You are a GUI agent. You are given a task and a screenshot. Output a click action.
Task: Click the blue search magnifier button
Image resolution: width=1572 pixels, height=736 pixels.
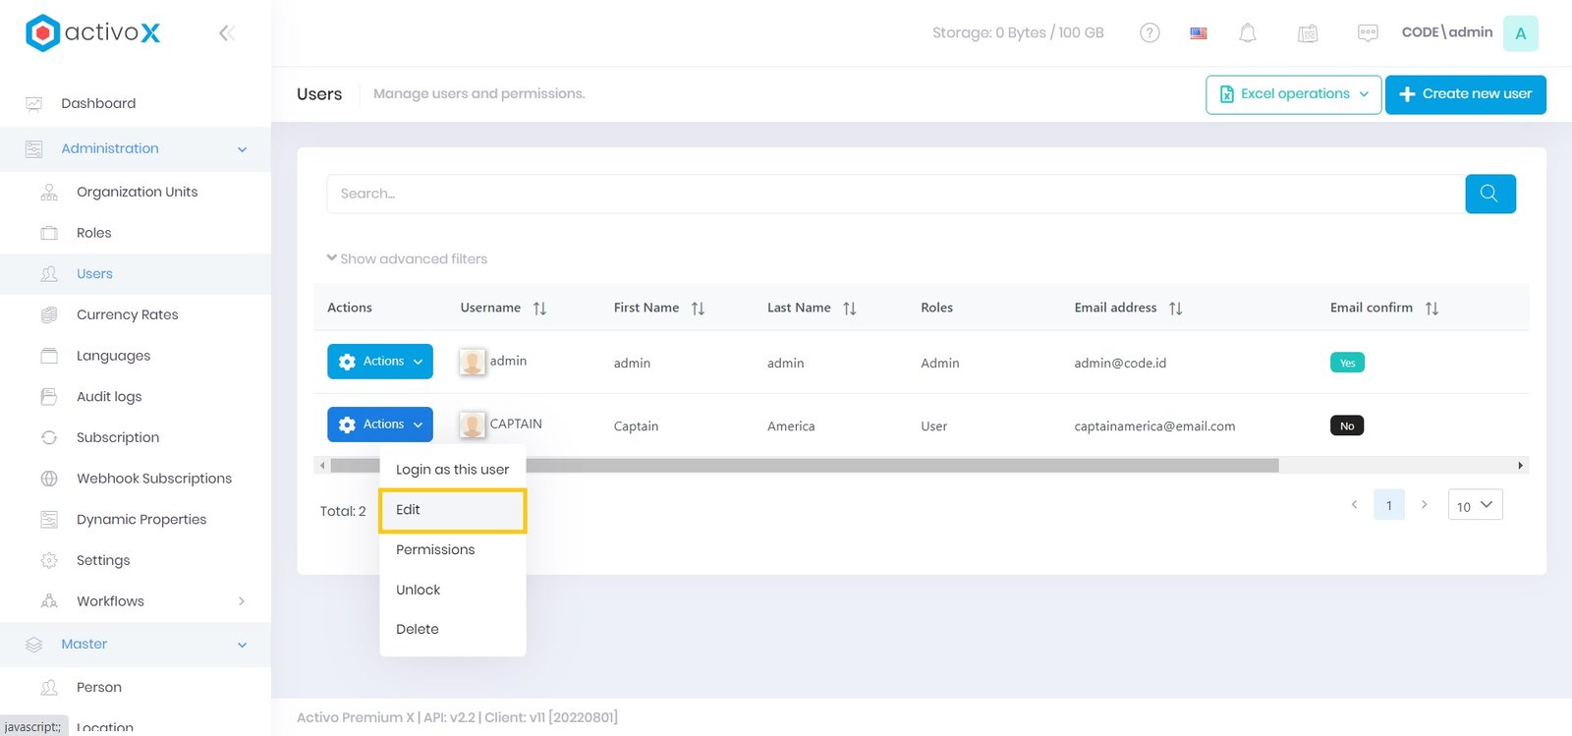click(1489, 194)
